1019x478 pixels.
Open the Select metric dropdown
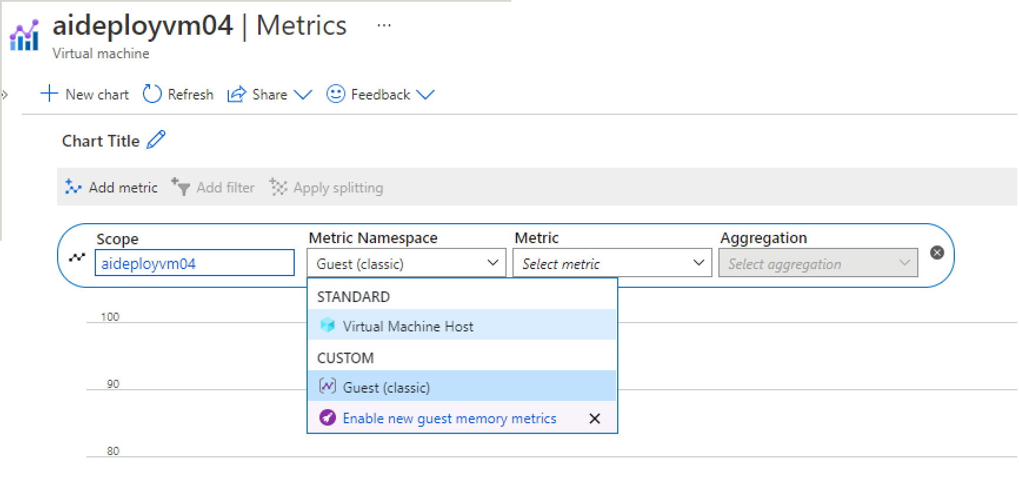click(612, 264)
